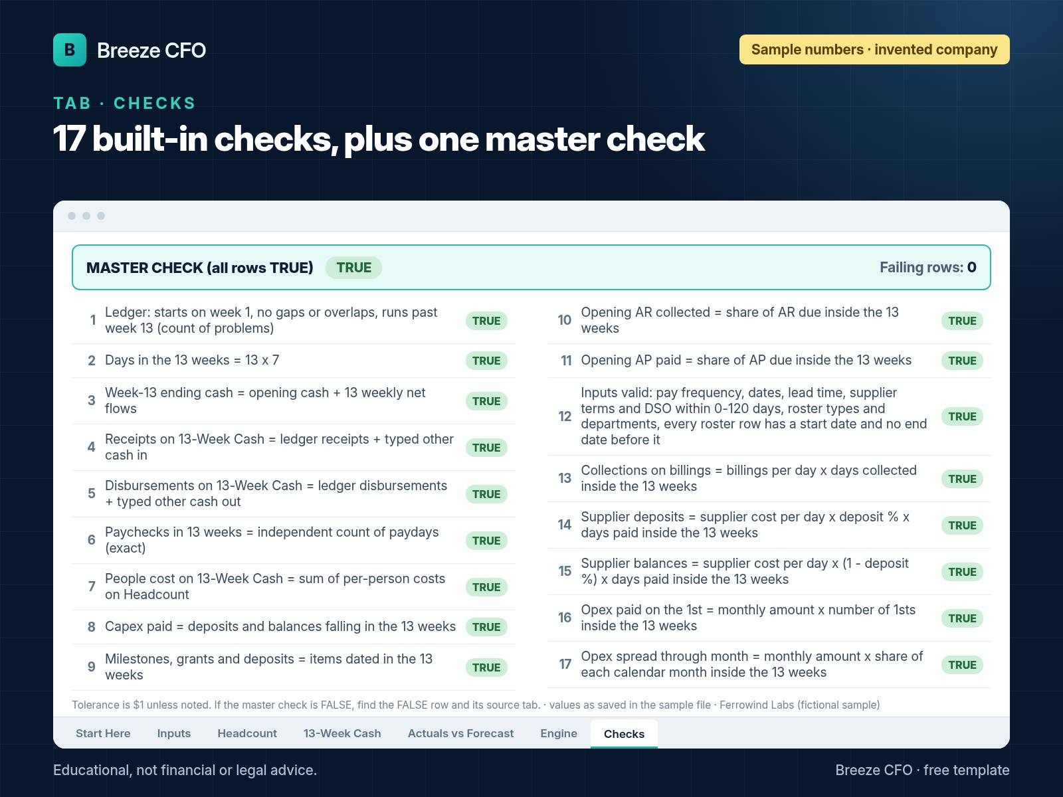Click 'Capex paid = deposits and balances' row text
Image resolution: width=1063 pixels, height=797 pixels.
(280, 626)
